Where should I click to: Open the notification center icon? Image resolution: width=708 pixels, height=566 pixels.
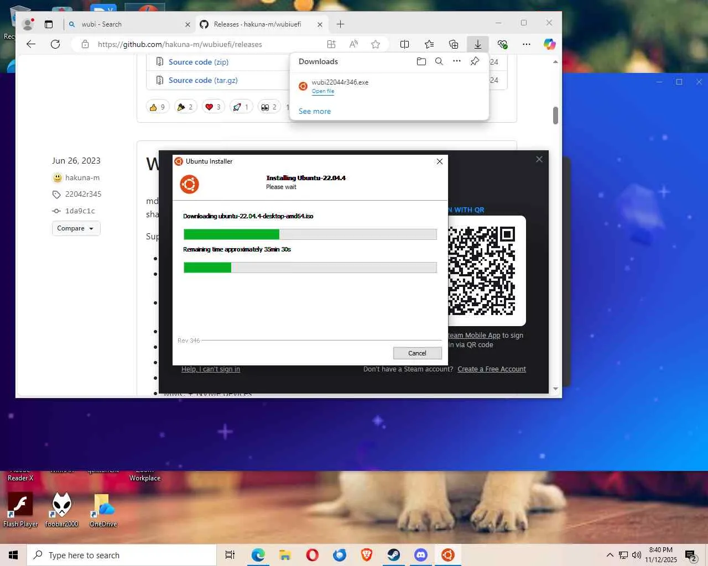[691, 555]
